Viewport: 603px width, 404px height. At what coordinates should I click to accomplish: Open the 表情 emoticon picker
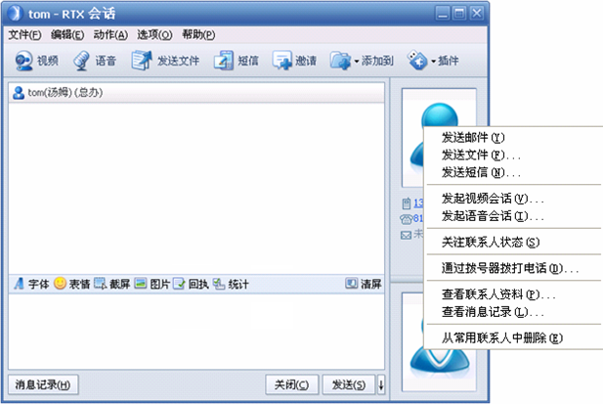pyautogui.click(x=60, y=283)
